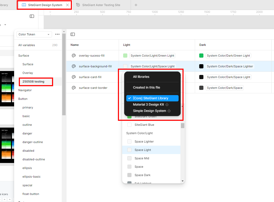Image resolution: width=274 pixels, height=202 pixels.
Task: Select the overlay-sucess-fill variable name
Action: tap(92, 56)
